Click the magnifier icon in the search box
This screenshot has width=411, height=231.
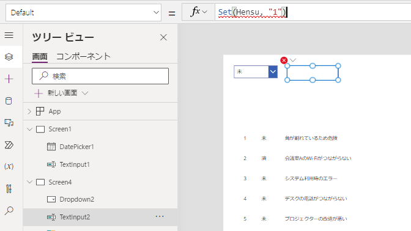click(43, 76)
